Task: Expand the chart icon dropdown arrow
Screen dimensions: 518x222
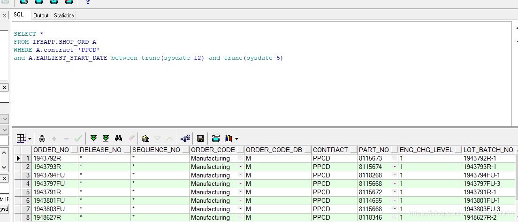Action: (x=236, y=139)
